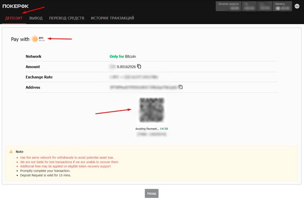Go to the ИСТОРИЯ ТРАНЗАКЦИЙ tab

pos(112,18)
